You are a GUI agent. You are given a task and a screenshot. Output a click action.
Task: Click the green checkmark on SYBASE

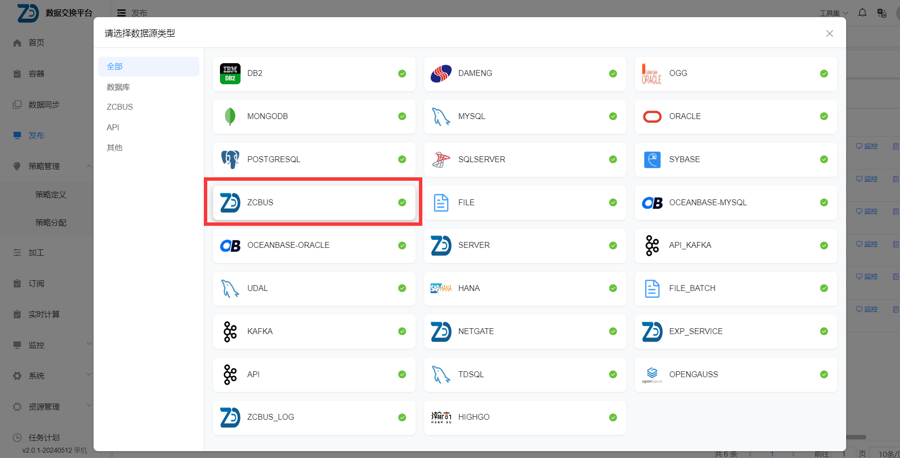824,160
